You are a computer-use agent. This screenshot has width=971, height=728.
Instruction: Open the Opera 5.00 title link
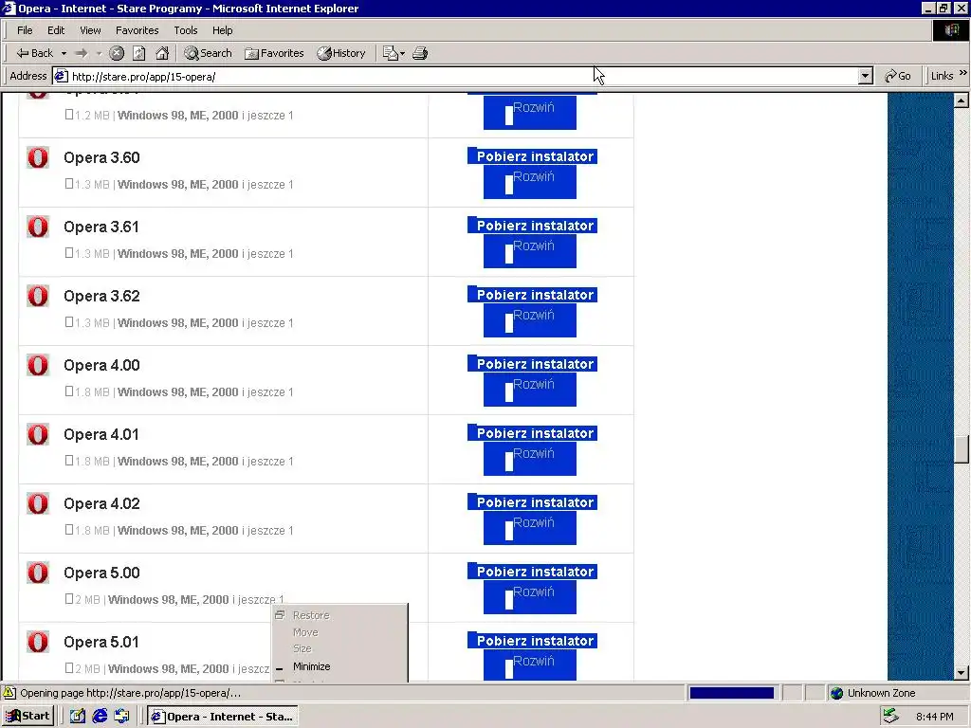point(101,573)
